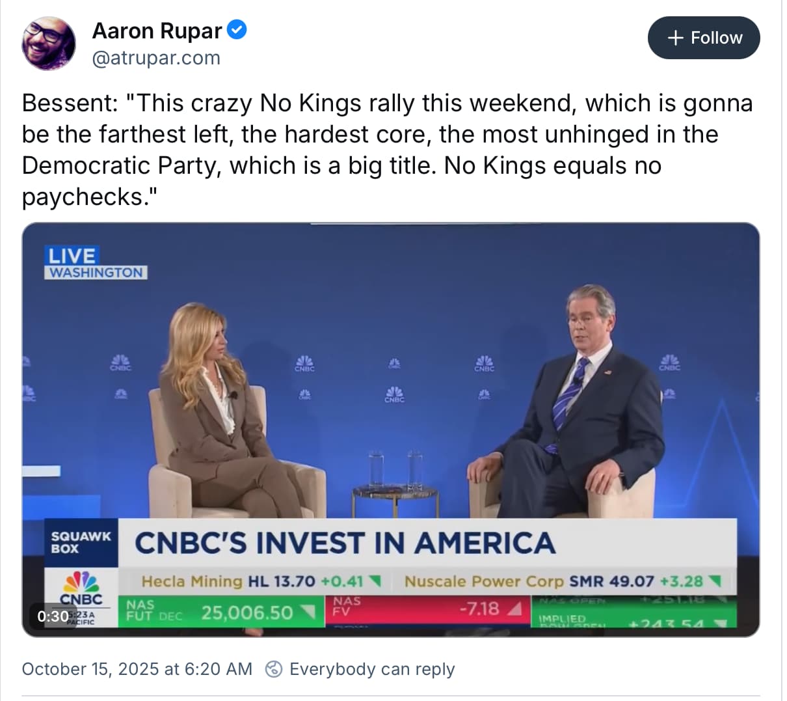This screenshot has width=787, height=701.
Task: Open the @atrupar.com handle link
Action: [x=156, y=58]
